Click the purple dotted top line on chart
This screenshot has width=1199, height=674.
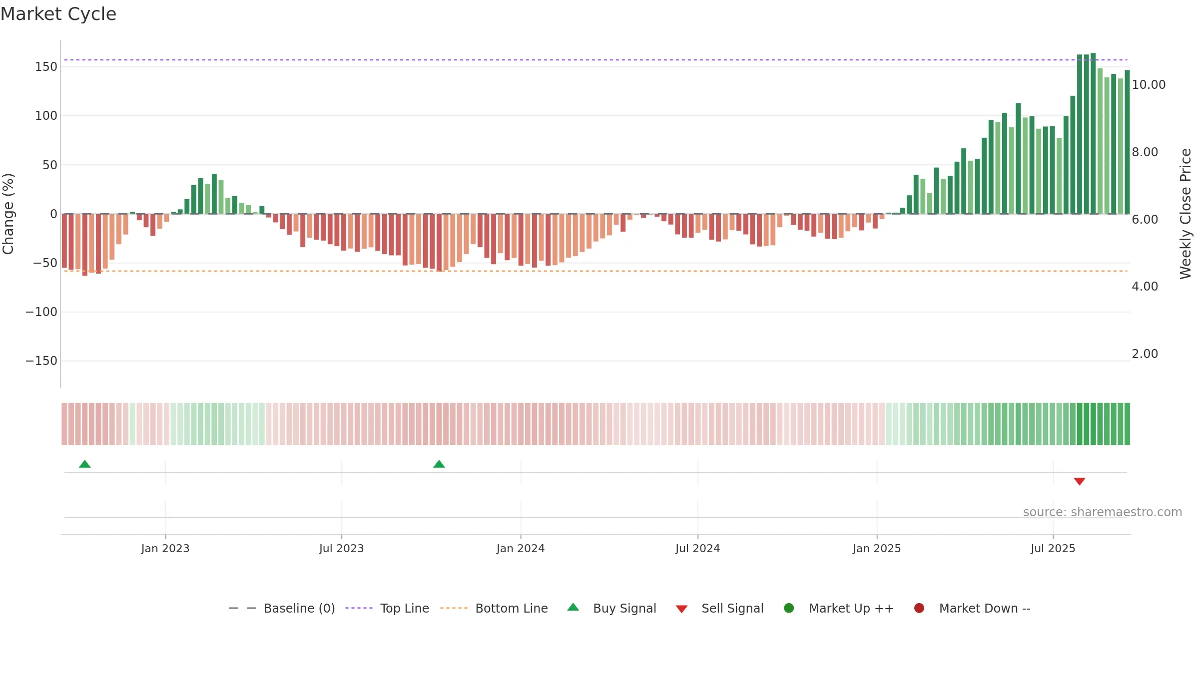point(596,60)
